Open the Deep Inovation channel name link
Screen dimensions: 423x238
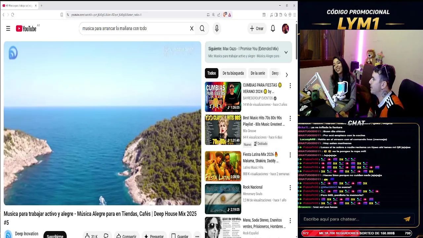[27, 234]
